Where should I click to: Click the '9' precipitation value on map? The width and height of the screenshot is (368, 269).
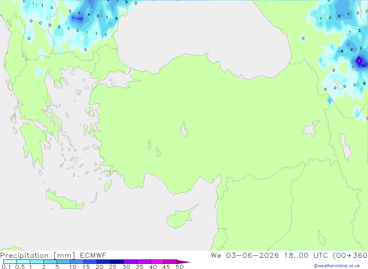(x=339, y=16)
